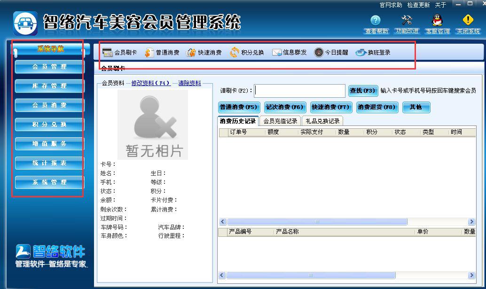486x289 pixels.
Task: Click left arrow of history table scrollbar
Action: tap(222, 221)
